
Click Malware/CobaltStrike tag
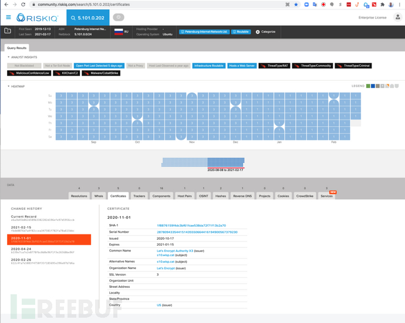101,73
